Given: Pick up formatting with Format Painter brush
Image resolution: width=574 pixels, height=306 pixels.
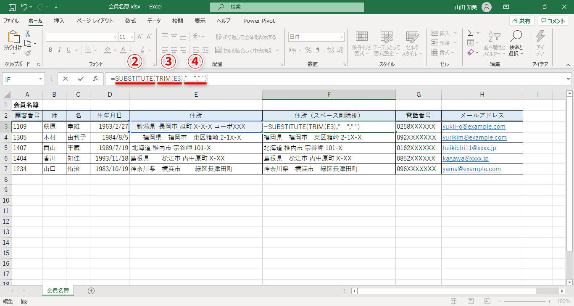Looking at the screenshot, I should coord(28,53).
